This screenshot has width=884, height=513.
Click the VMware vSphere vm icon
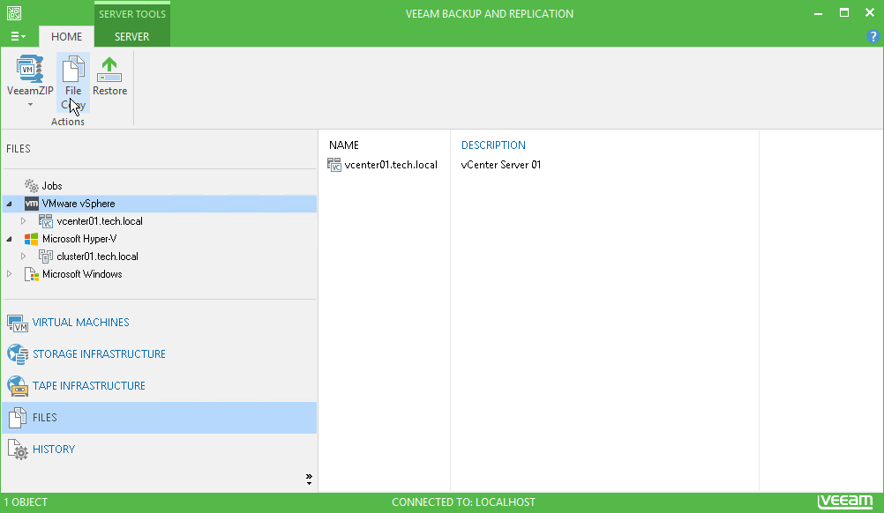point(32,204)
